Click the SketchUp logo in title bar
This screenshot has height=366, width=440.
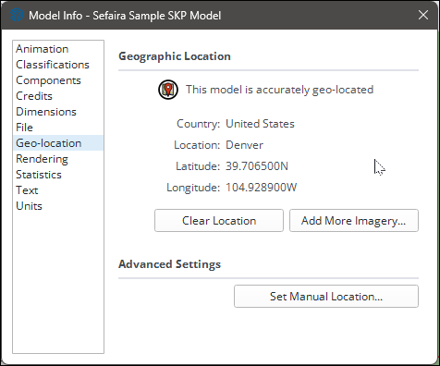click(17, 15)
